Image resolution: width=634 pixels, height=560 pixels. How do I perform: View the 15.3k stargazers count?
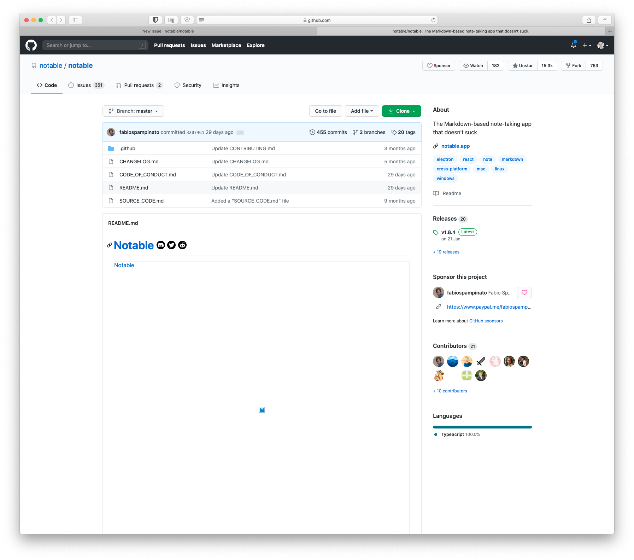(x=547, y=66)
